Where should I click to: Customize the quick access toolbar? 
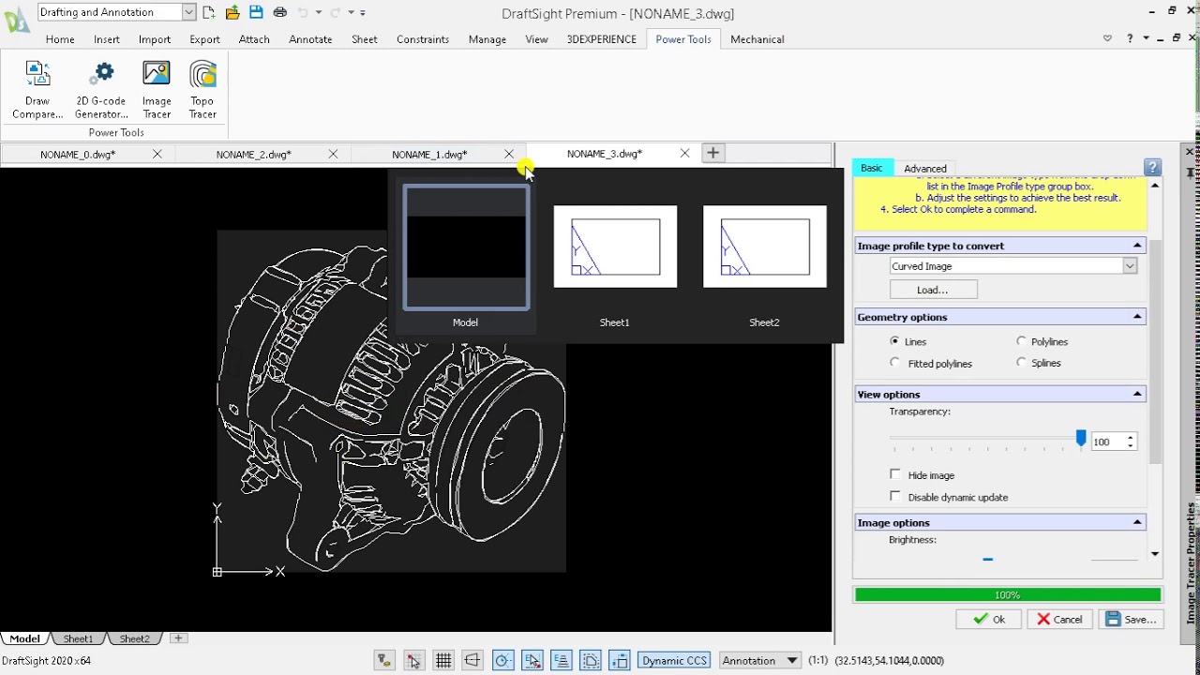[x=363, y=12]
